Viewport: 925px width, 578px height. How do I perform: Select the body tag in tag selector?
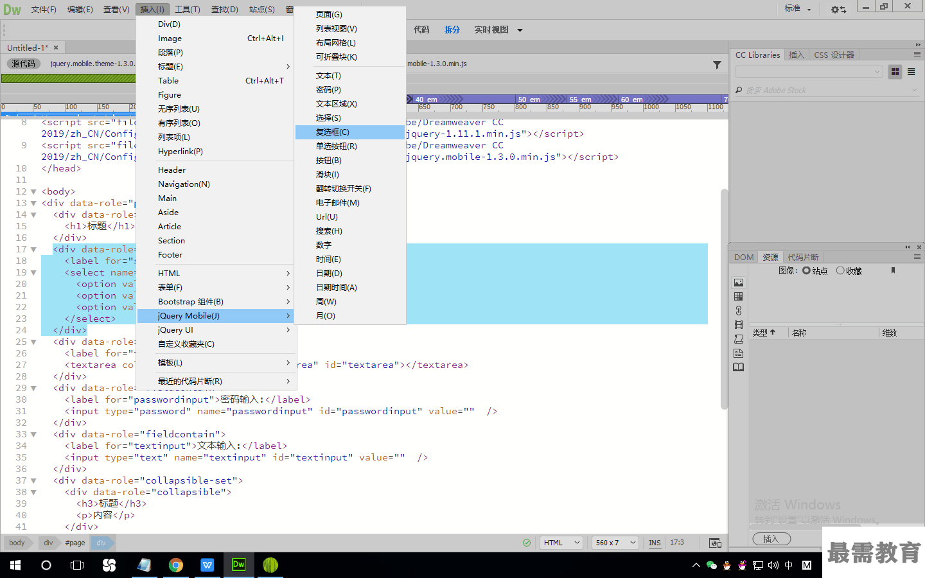17,543
